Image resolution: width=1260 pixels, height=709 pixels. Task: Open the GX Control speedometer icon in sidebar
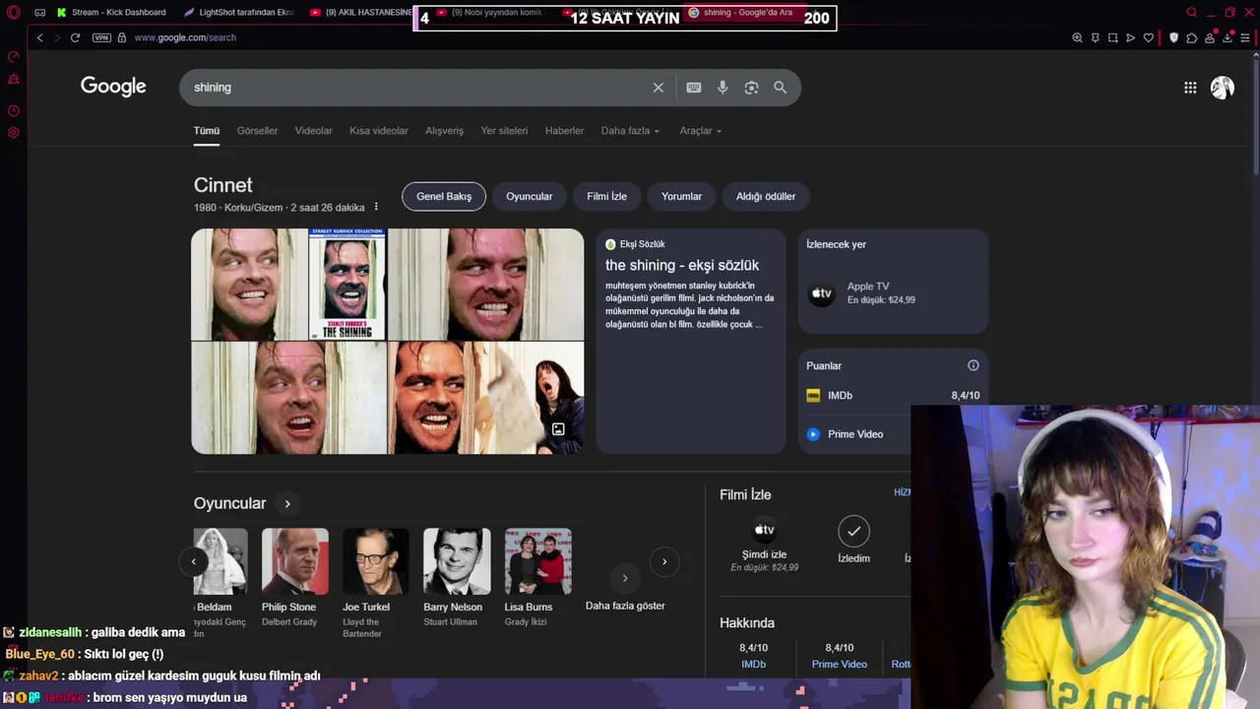tap(14, 57)
